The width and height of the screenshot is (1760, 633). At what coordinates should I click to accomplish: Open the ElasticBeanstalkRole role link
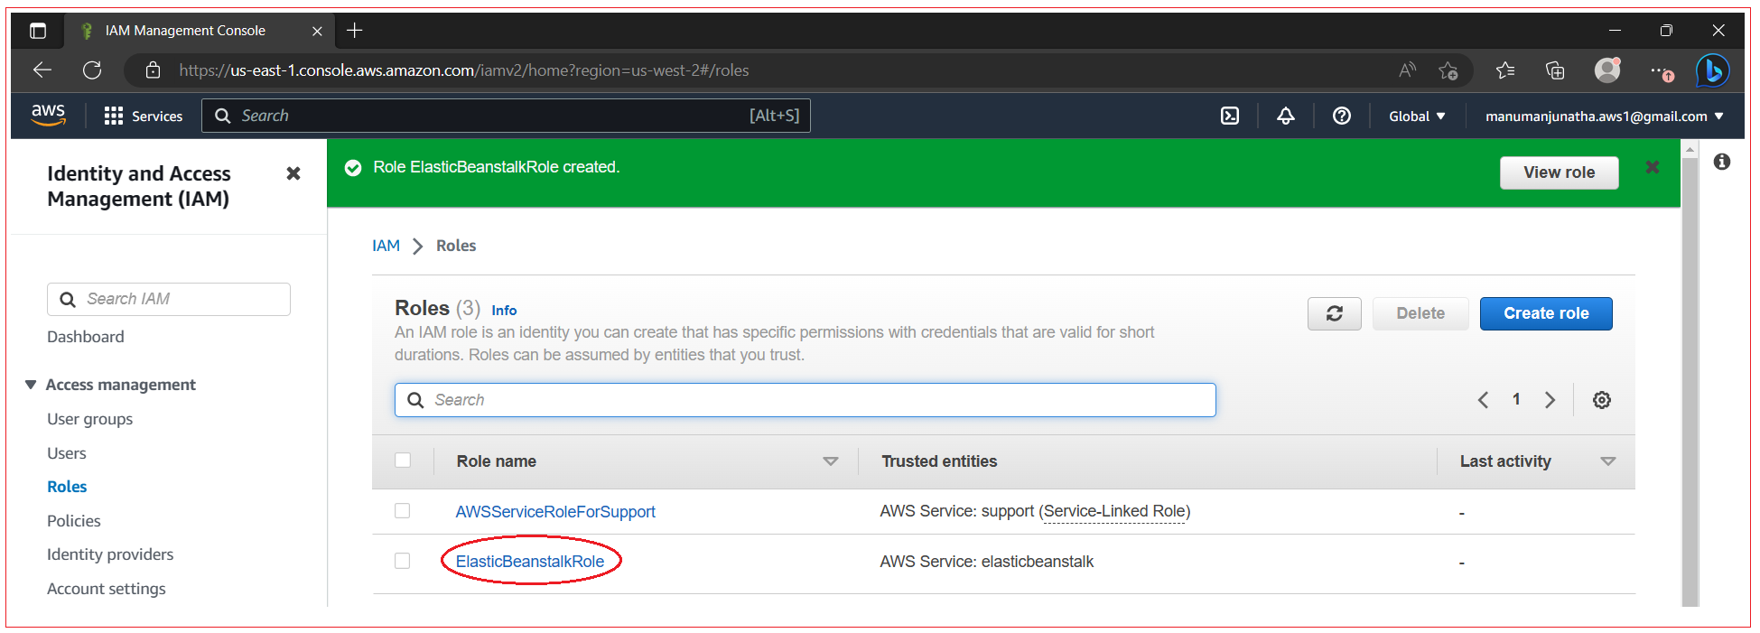[530, 562]
